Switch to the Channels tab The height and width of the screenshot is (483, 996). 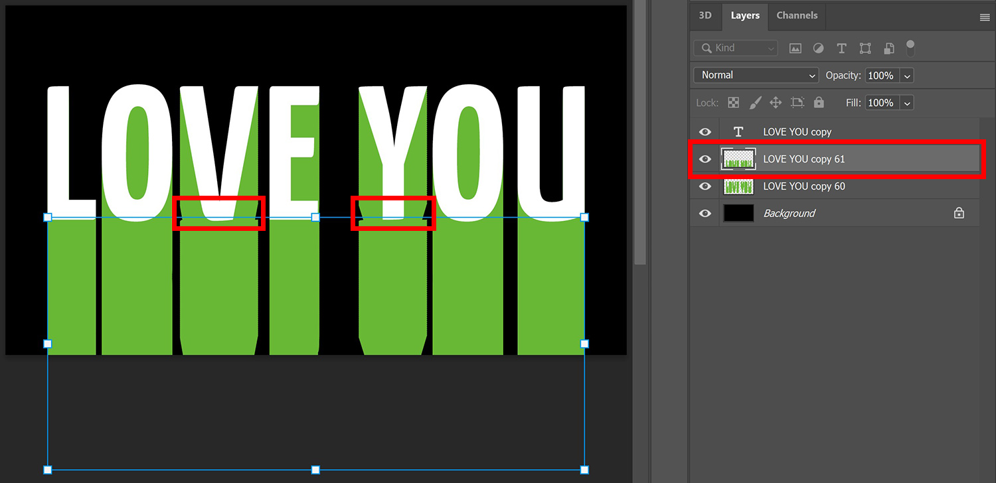click(796, 15)
